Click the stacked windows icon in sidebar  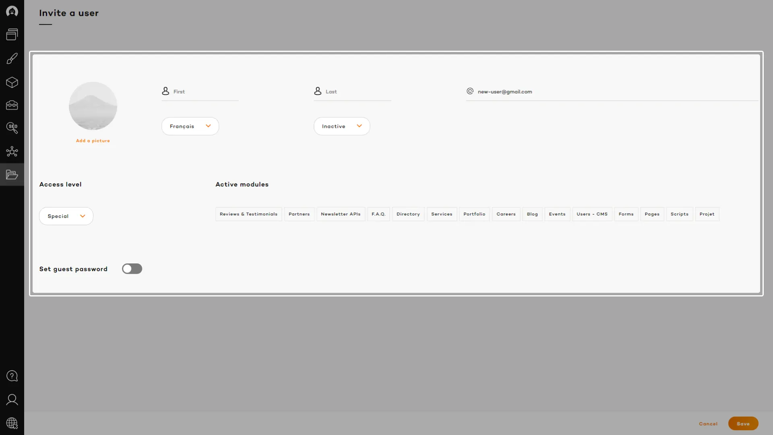tap(12, 35)
